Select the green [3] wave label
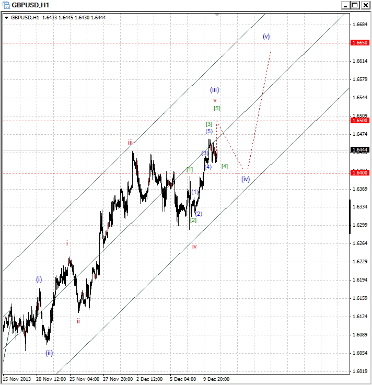This screenshot has width=372, height=385. point(209,124)
